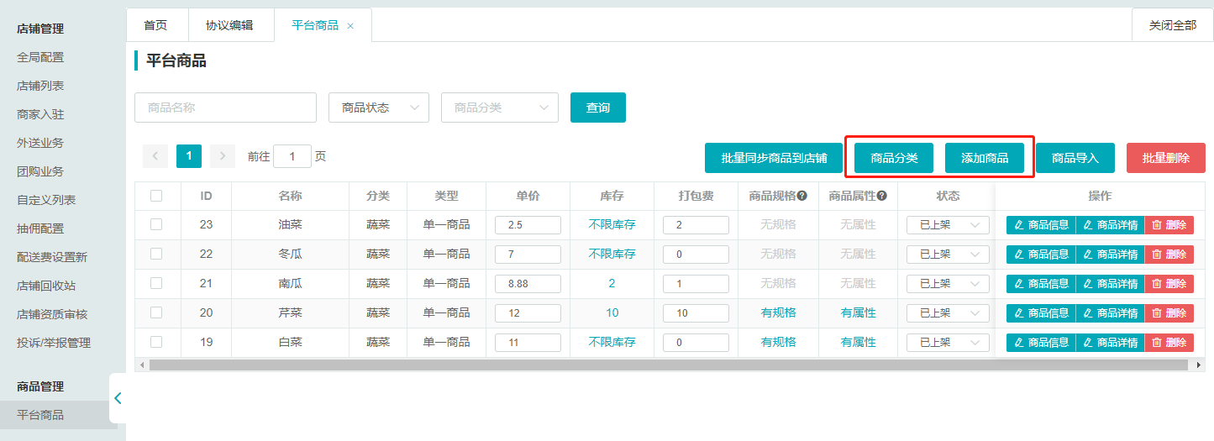Click the 商品导入 button
The height and width of the screenshot is (441, 1214).
click(x=1075, y=158)
